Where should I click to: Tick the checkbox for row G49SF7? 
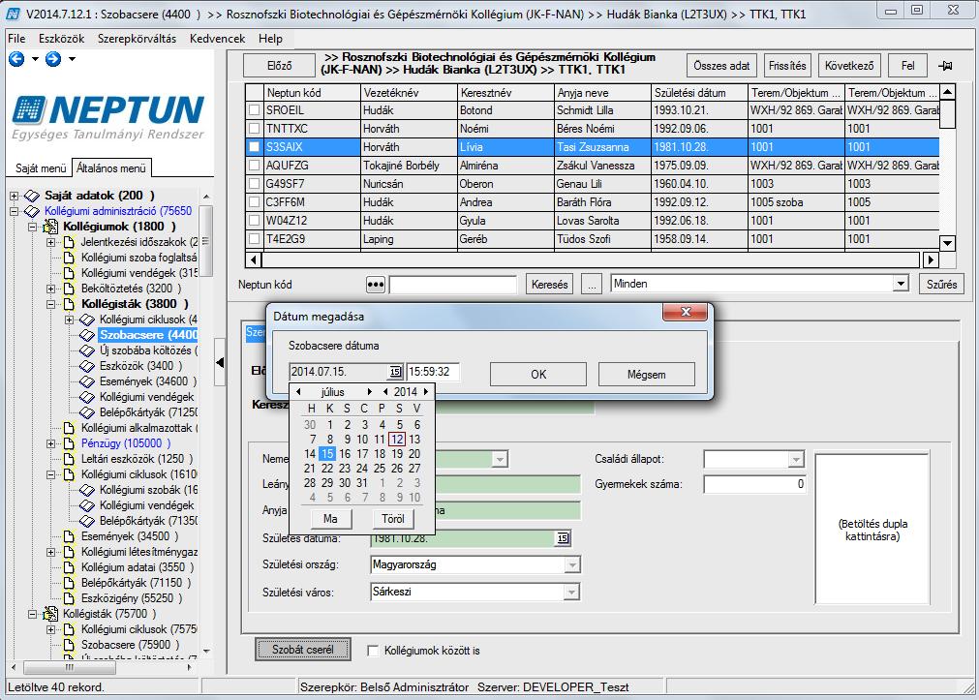pyautogui.click(x=254, y=184)
